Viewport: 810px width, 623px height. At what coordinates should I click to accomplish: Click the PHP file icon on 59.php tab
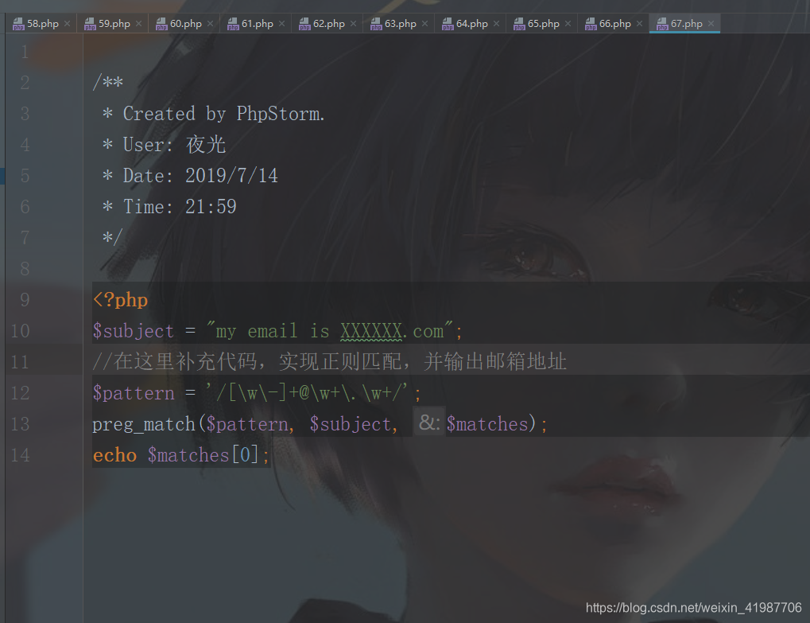tap(90, 24)
